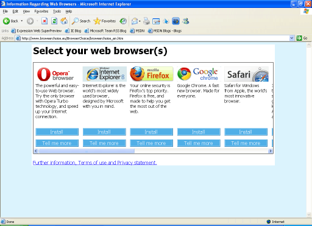Click the Stop loading icon
Viewport: 312px width, 226px height.
[44, 21]
